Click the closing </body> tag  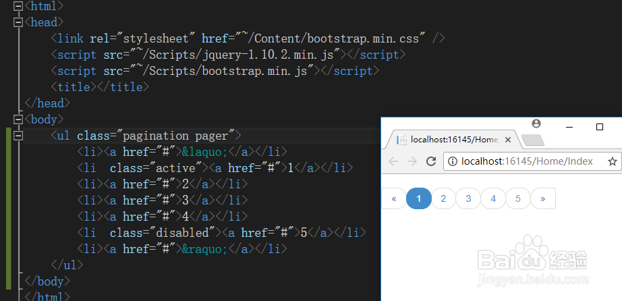pos(47,281)
